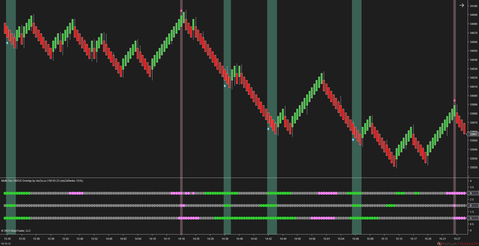Click the blue diamond signal near 14:30
This screenshot has height=246, width=479.
click(225, 86)
